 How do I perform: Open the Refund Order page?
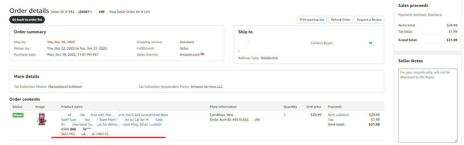click(x=340, y=20)
